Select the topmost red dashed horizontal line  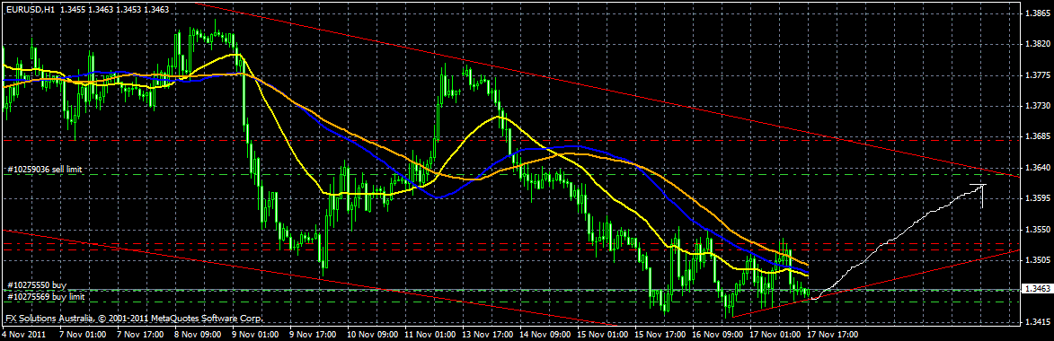(511, 140)
